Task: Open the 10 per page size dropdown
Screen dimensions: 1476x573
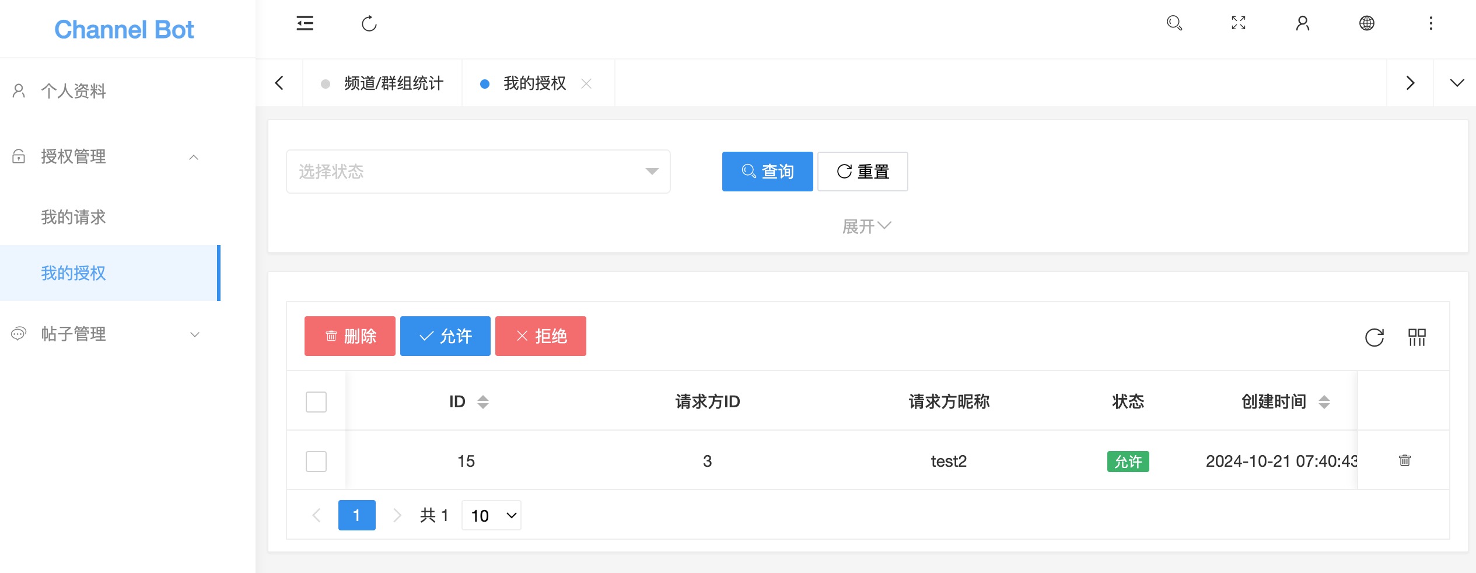Action: (491, 515)
